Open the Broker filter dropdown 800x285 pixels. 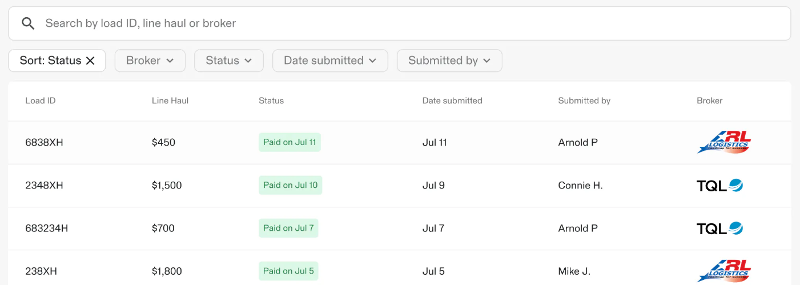[x=150, y=61]
